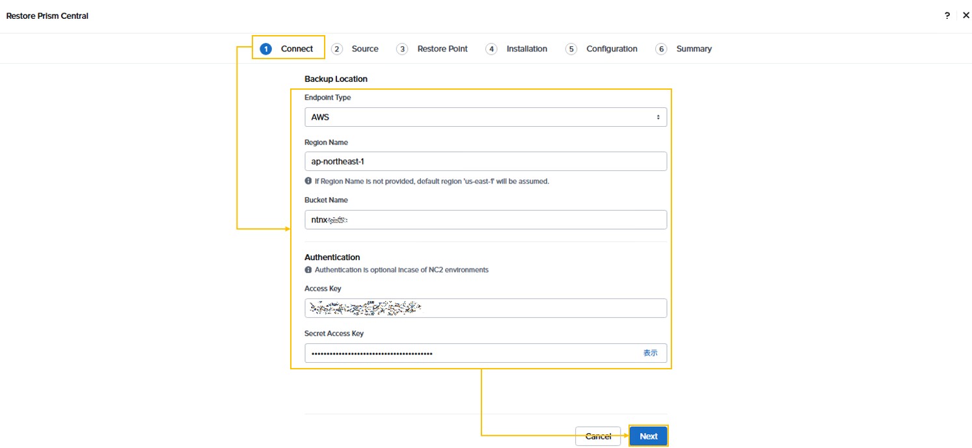
Task: Open the Endpoint Type dropdown showing AWS
Action: coord(485,117)
